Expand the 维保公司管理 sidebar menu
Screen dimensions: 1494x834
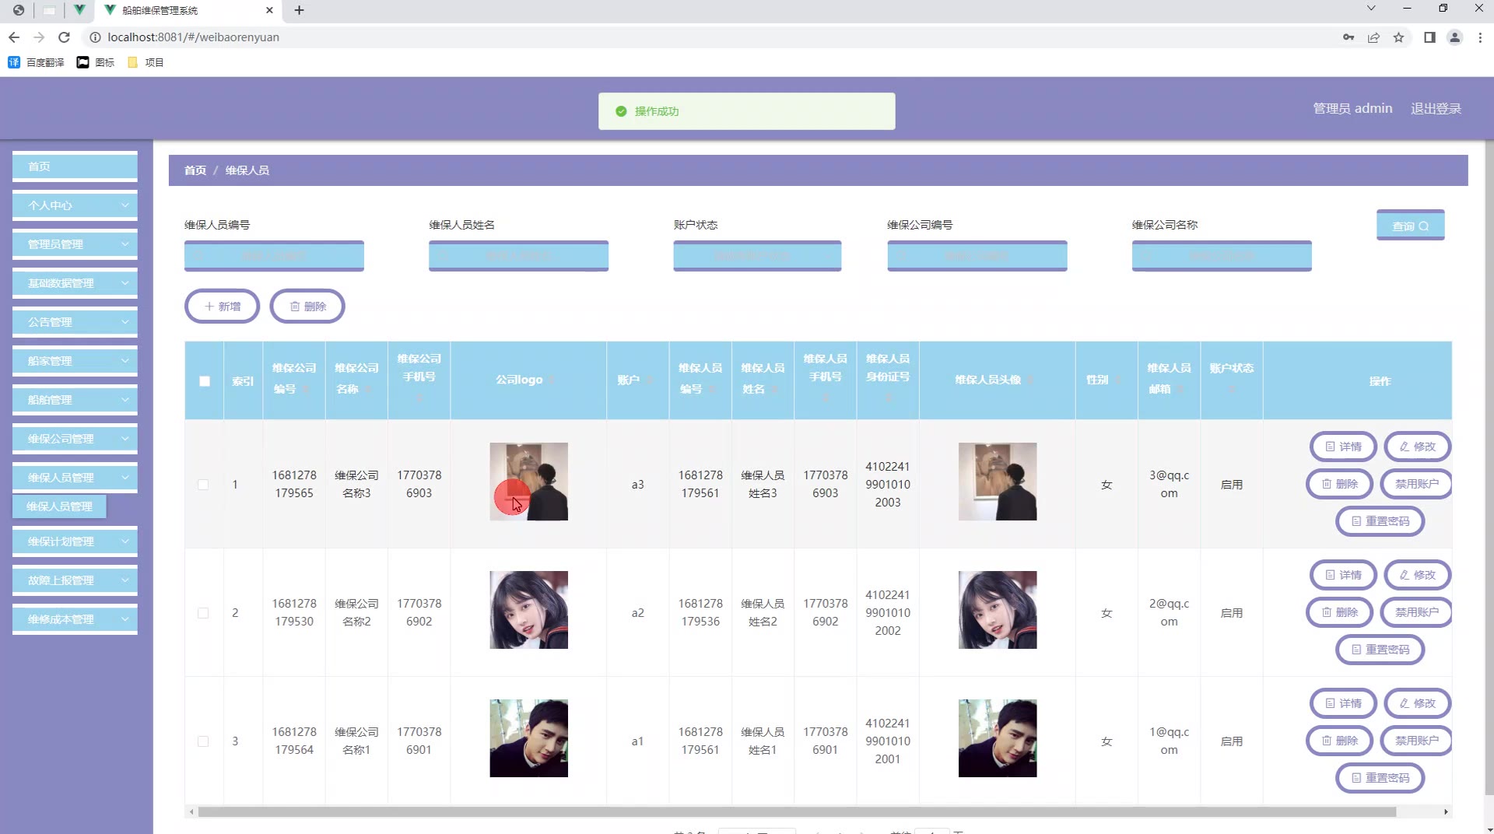[75, 439]
